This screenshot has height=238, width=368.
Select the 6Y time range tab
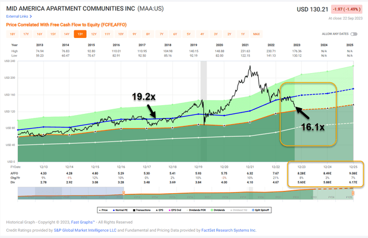tap(175, 34)
